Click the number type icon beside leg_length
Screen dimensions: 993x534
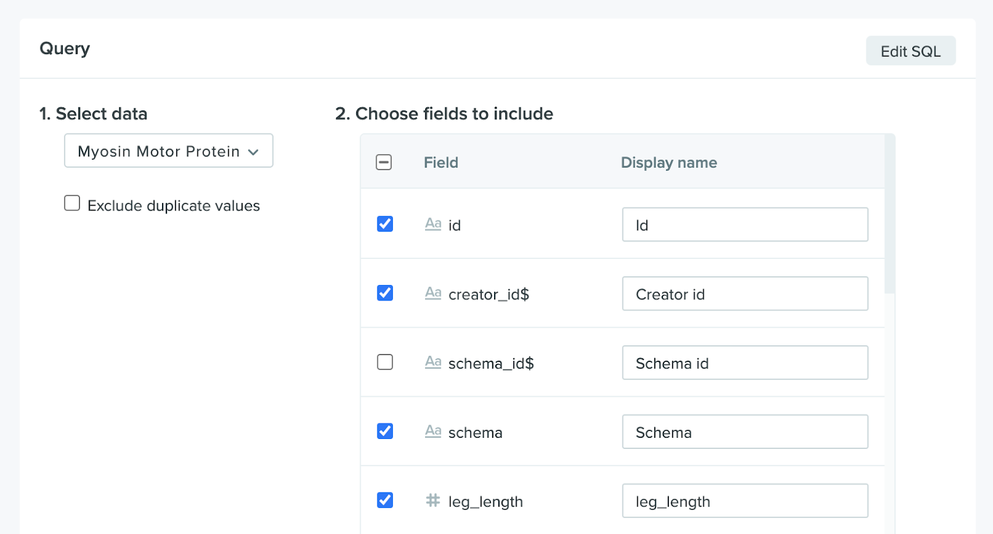(x=433, y=500)
